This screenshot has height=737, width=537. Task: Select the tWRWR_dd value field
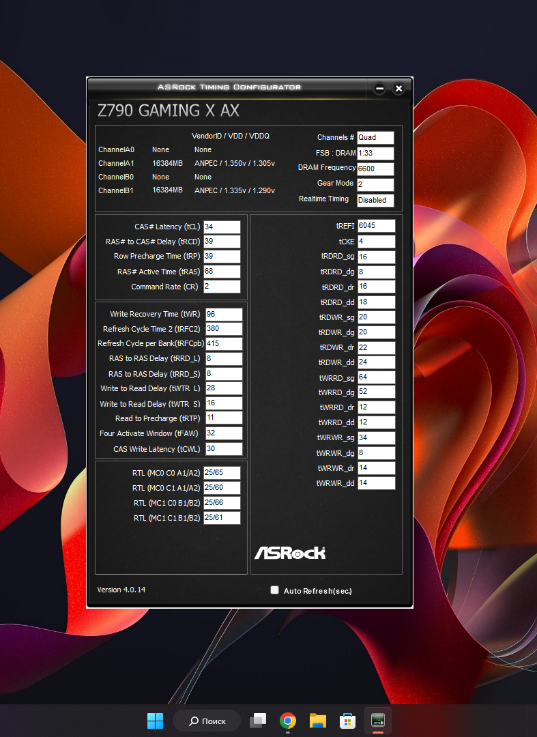[x=377, y=483]
